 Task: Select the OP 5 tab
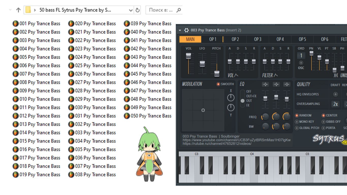[x=302, y=39]
